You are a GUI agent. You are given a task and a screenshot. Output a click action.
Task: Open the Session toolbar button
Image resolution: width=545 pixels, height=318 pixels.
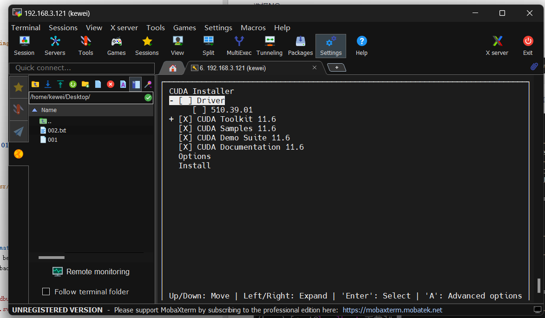coord(24,46)
